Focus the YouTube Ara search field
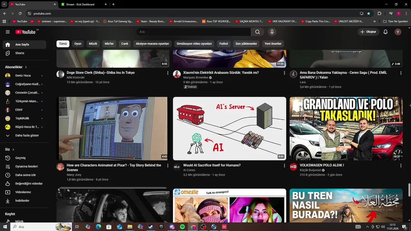Screen dimensions: 411x231 coord(193,32)
